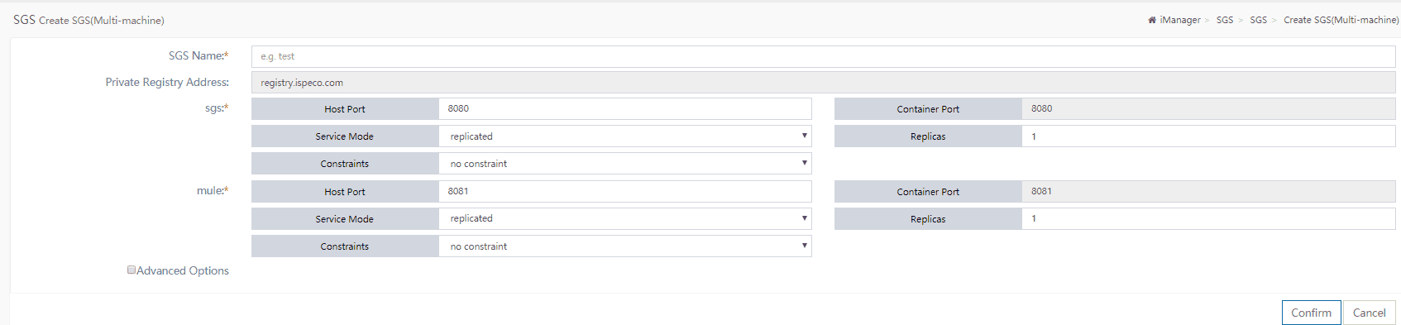Click the Create SGS(Multi-machine) breadcrumb item
This screenshot has height=325, width=1401.
1341,20
